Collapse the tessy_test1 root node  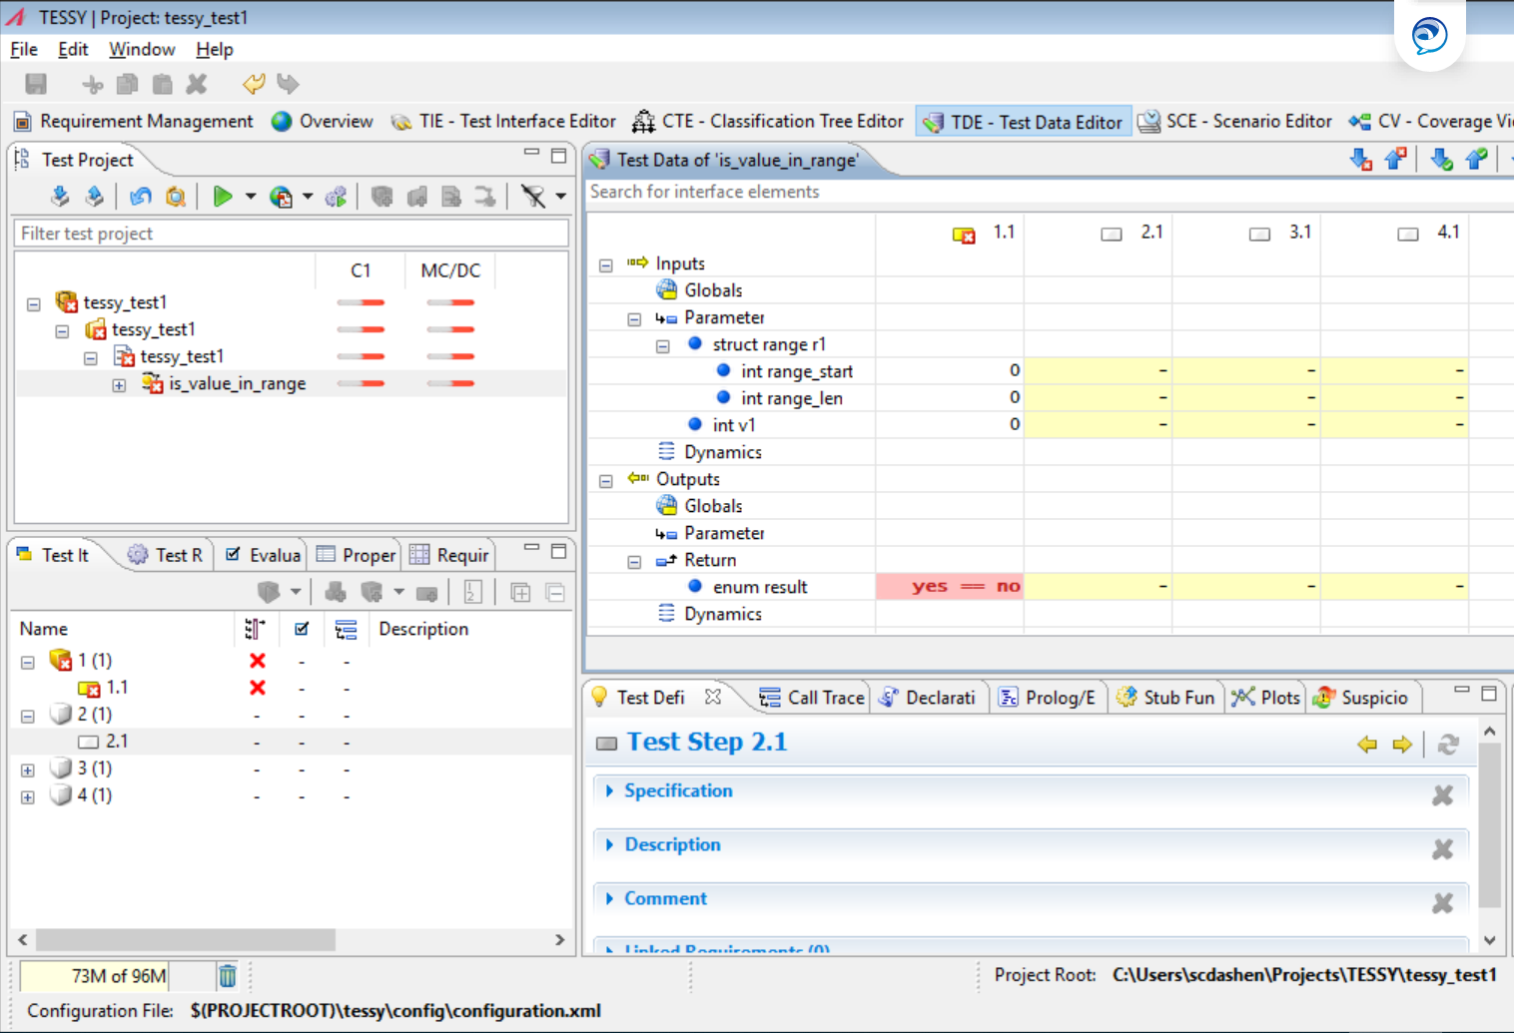(34, 303)
